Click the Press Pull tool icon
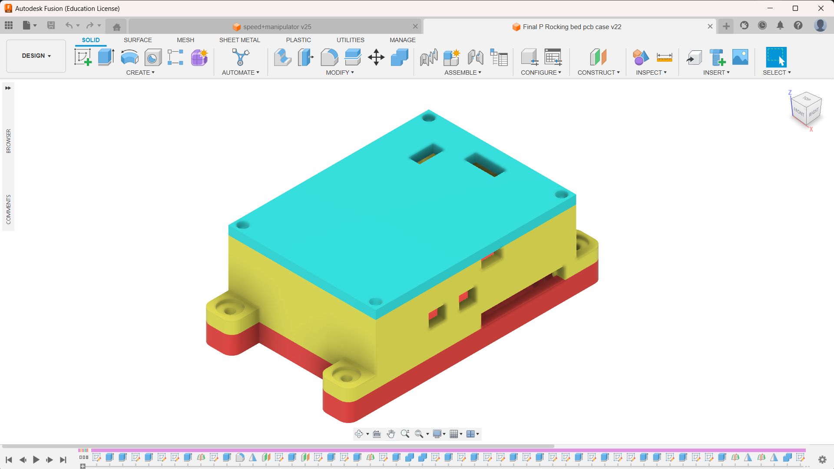The height and width of the screenshot is (469, 834). (x=282, y=57)
